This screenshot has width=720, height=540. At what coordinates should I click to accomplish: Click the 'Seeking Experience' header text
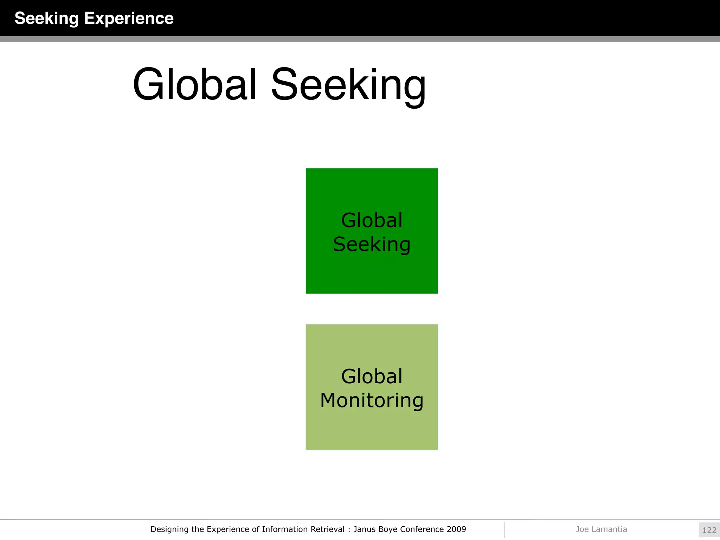point(94,18)
